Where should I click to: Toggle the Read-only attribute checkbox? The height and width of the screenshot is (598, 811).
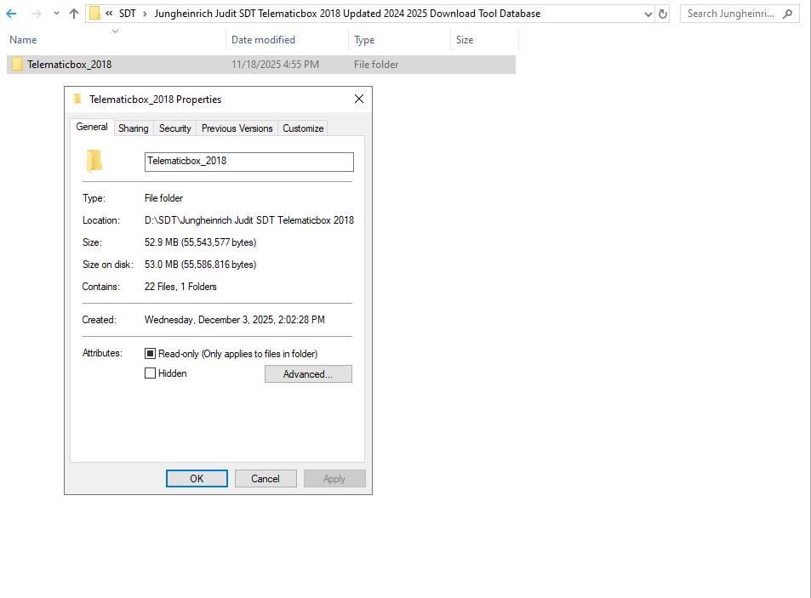click(150, 353)
